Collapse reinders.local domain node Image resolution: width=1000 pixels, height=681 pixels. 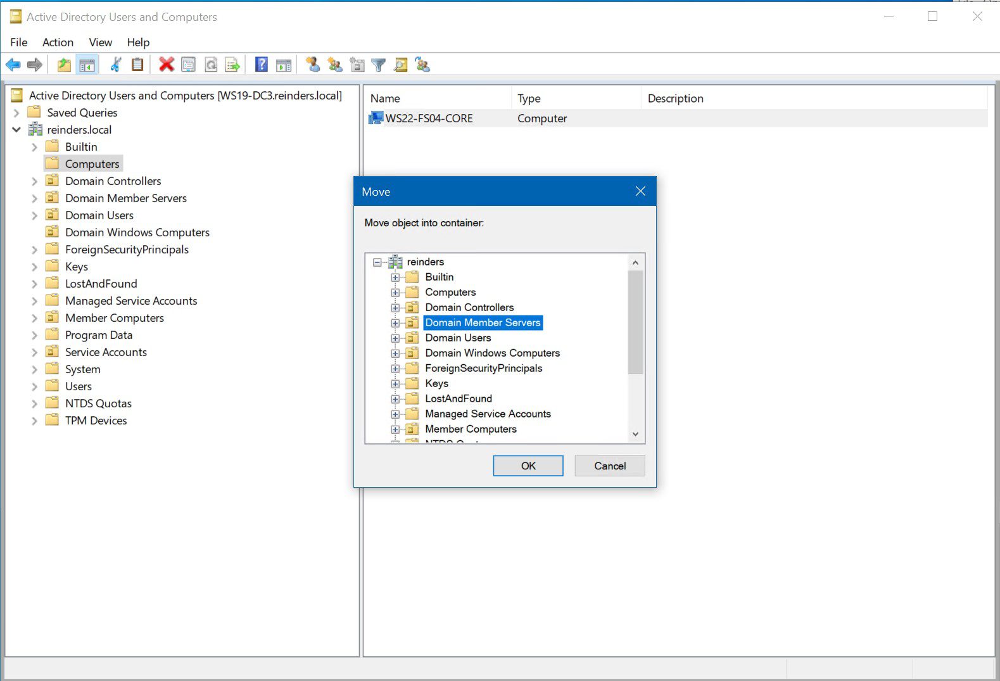pos(16,130)
